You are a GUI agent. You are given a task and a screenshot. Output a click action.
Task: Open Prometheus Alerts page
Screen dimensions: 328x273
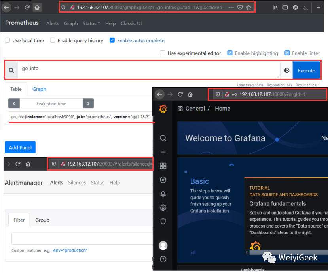tap(53, 23)
